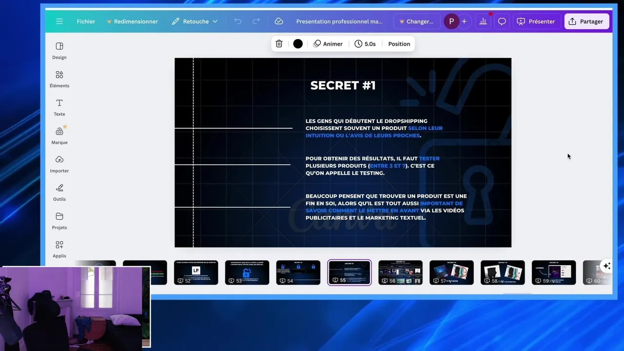
Task: Open the Outils draw panel
Action: click(59, 193)
